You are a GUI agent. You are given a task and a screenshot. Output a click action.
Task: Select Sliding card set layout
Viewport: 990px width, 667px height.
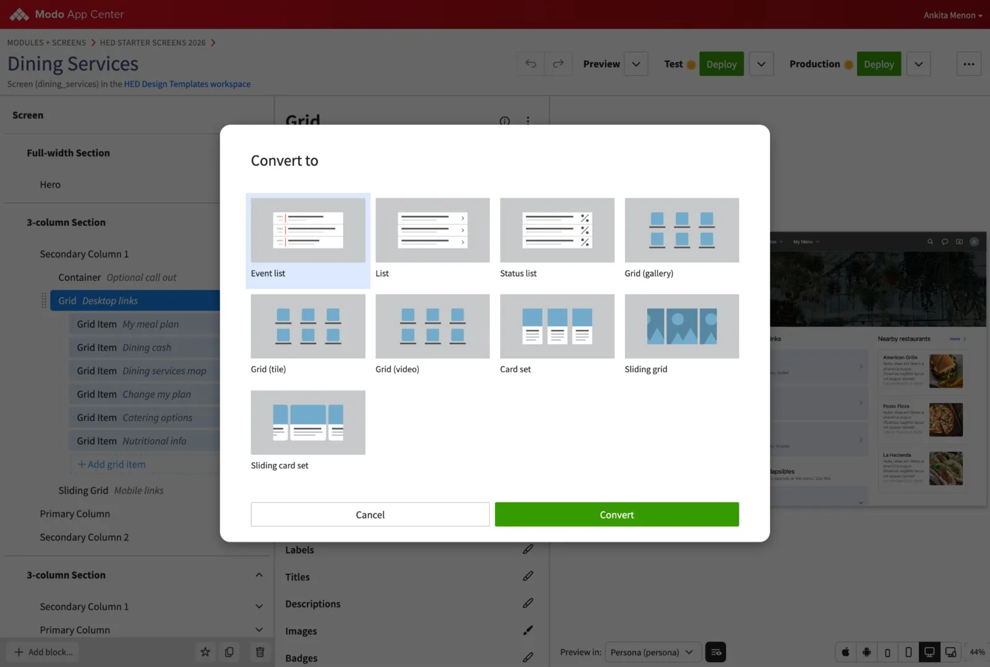point(308,423)
